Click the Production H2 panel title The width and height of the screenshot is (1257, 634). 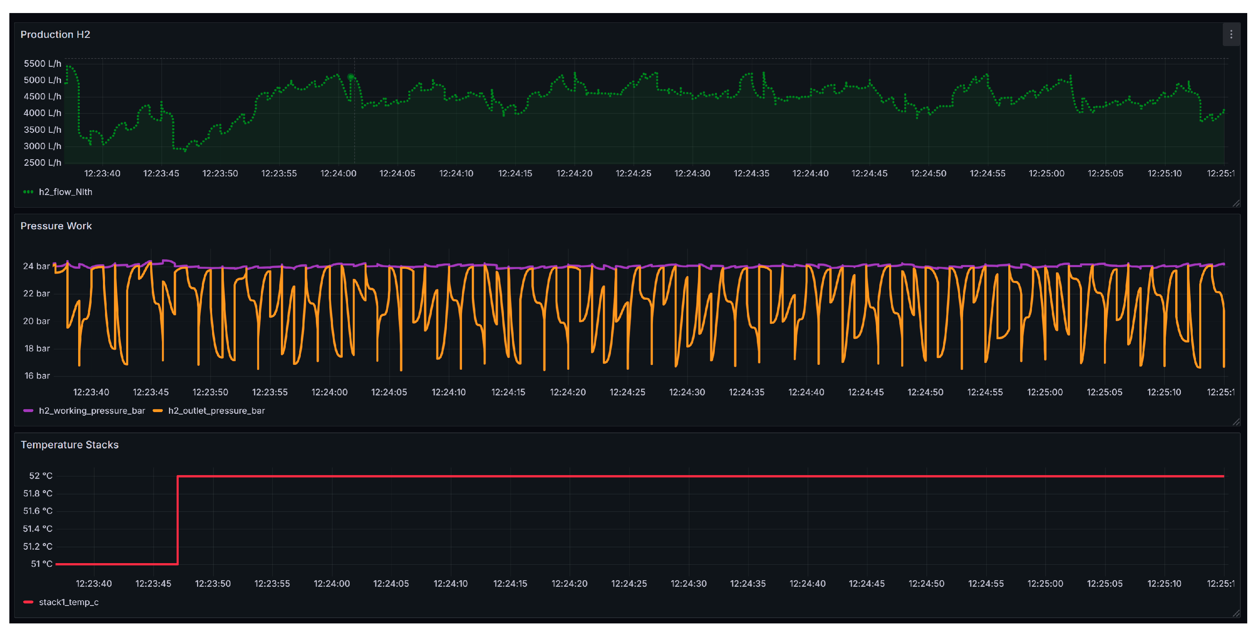tap(55, 34)
